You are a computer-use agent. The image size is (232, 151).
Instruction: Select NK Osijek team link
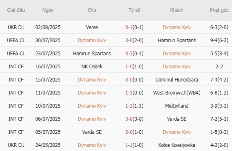92,67
